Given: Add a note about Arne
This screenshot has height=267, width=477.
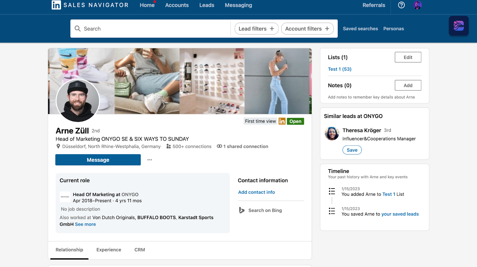Looking at the screenshot, I should point(408,85).
